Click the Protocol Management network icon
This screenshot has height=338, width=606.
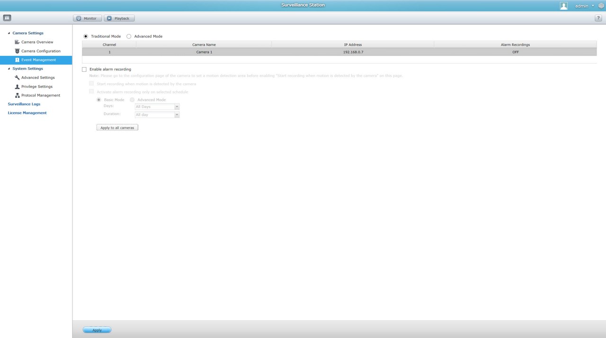tap(17, 95)
